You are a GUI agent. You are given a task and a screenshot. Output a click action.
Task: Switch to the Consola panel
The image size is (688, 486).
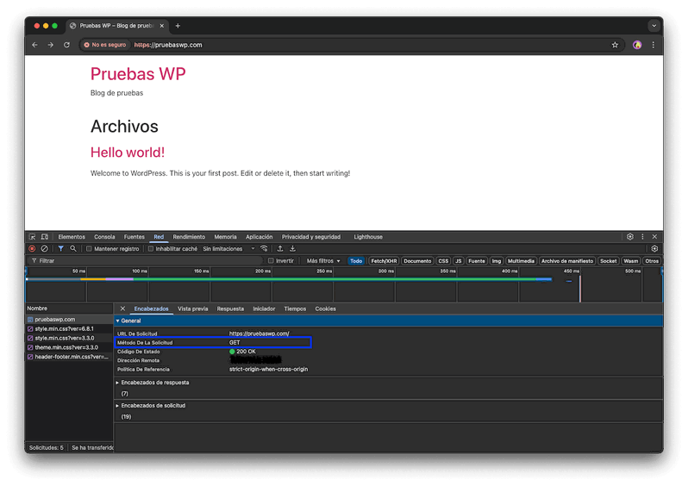coord(104,237)
